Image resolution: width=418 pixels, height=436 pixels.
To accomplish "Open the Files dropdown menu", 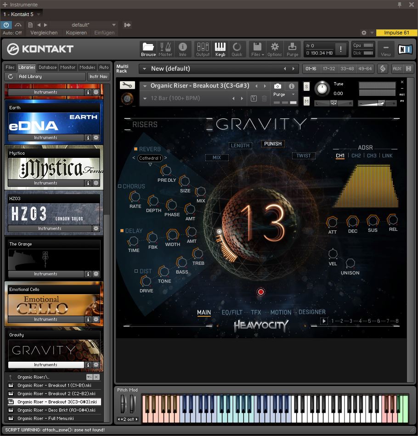I will [x=257, y=49].
